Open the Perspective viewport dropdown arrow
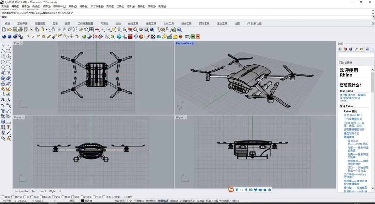 click(x=193, y=43)
